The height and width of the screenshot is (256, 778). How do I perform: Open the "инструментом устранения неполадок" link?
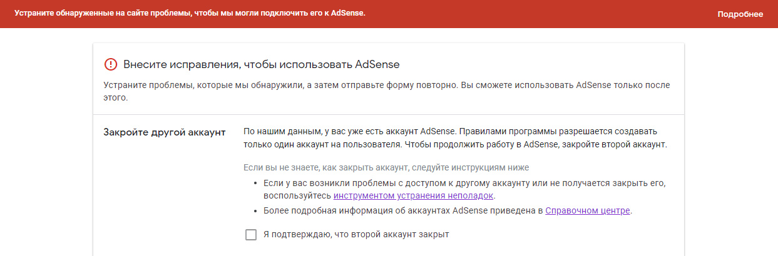click(x=414, y=195)
